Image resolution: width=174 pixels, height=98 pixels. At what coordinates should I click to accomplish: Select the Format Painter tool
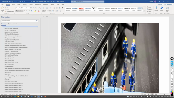click(9, 11)
